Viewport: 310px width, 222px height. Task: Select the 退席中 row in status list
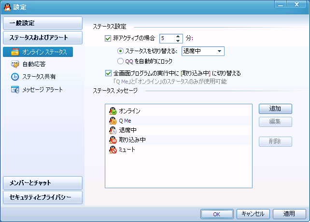179,130
